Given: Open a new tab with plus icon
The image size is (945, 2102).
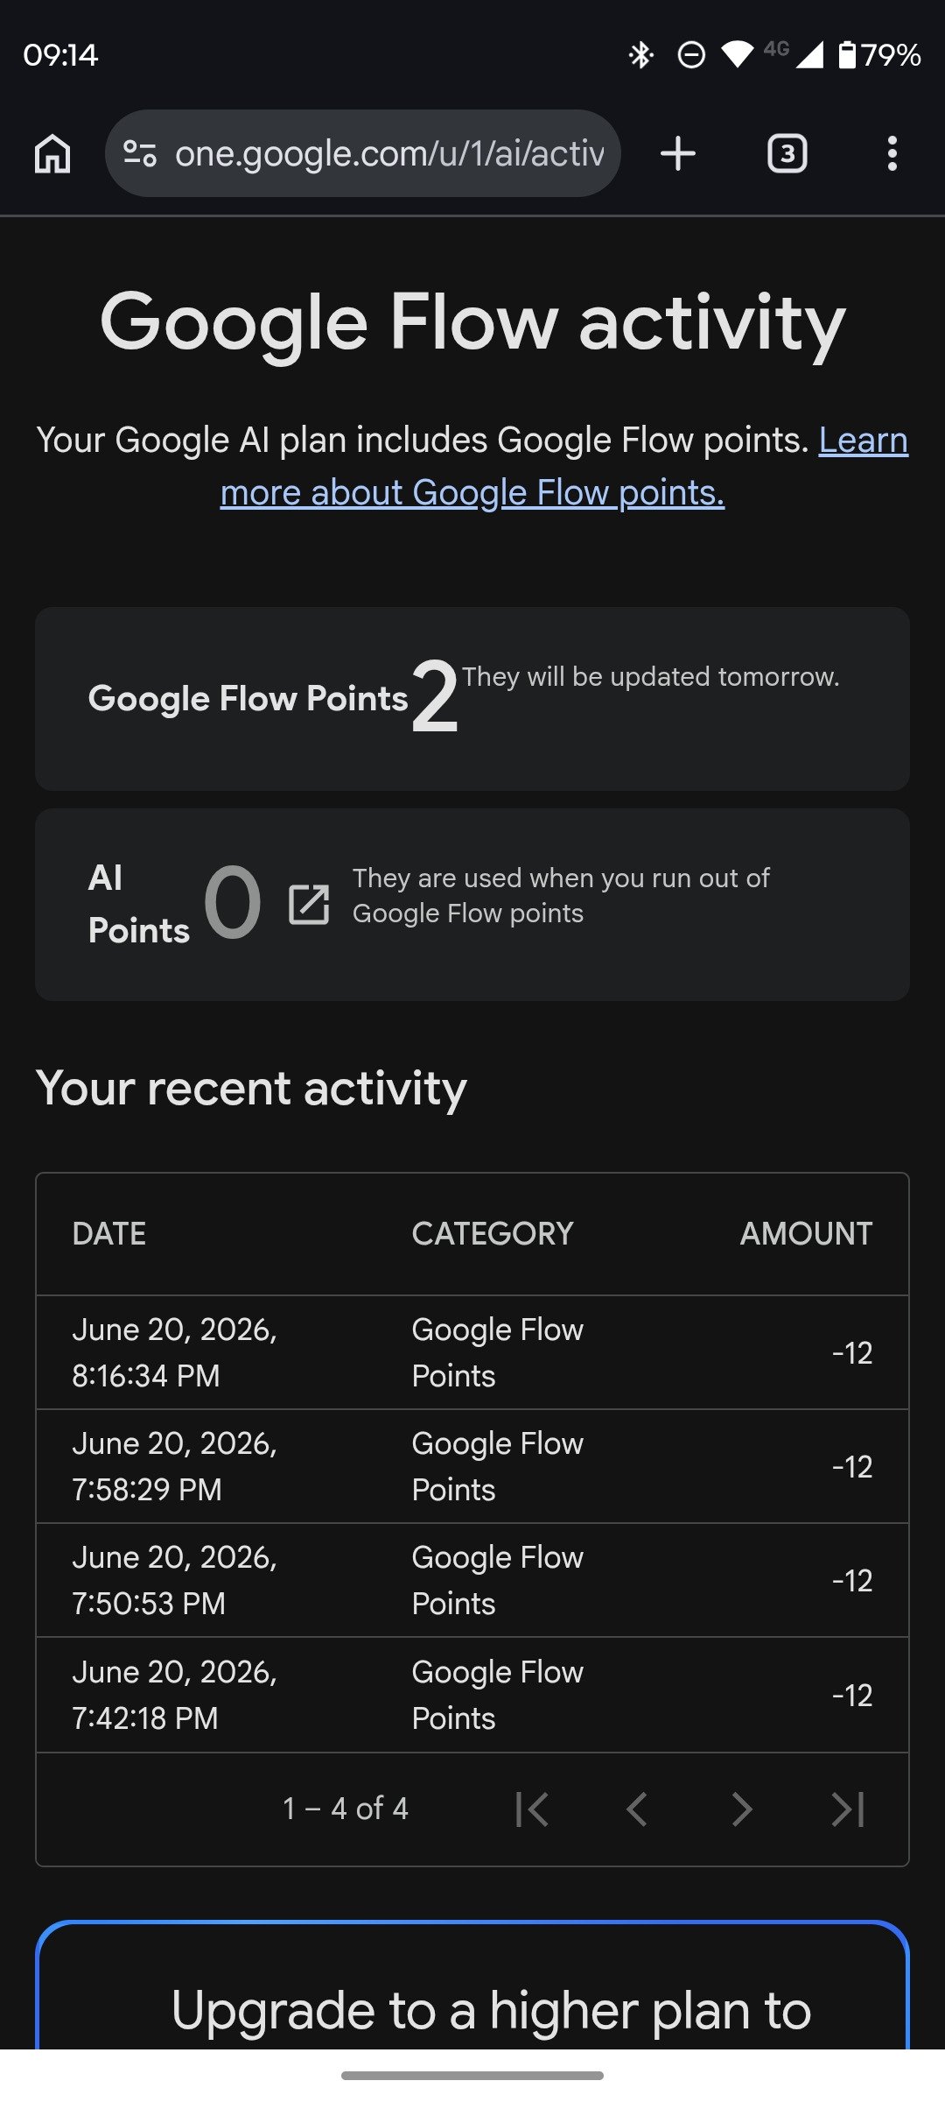Looking at the screenshot, I should point(678,154).
